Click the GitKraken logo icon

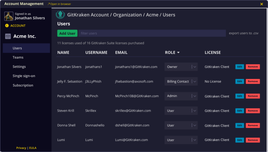[60, 15]
